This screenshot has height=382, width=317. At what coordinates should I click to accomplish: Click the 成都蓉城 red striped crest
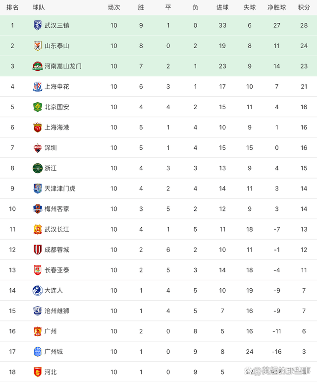38,250
